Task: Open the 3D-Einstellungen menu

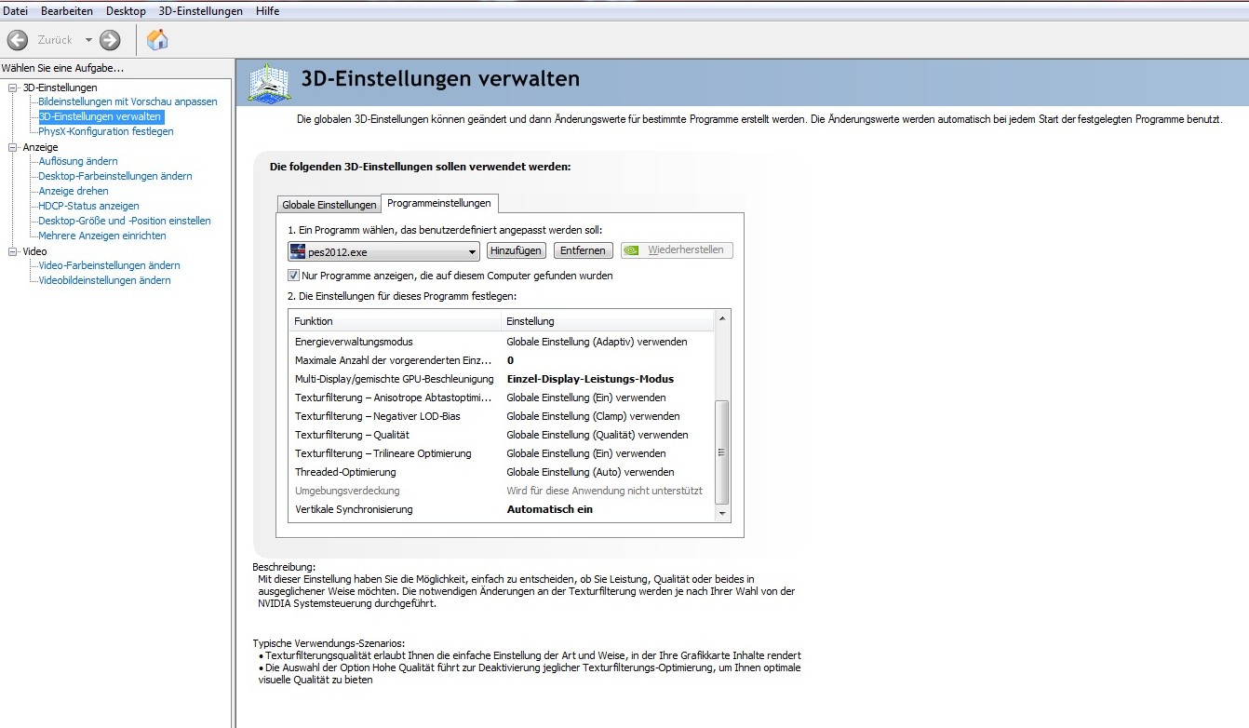Action: 201,11
